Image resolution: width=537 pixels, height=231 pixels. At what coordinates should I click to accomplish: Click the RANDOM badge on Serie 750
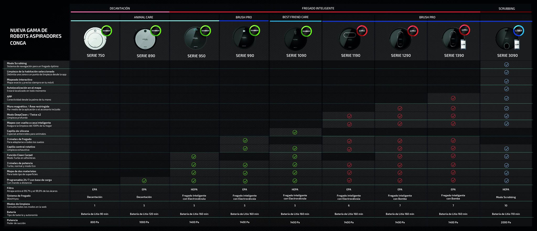[106, 31]
